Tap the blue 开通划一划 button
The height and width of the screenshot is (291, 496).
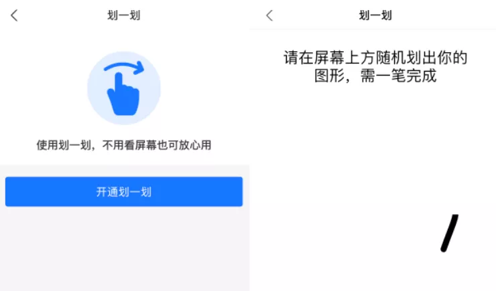[x=124, y=191]
